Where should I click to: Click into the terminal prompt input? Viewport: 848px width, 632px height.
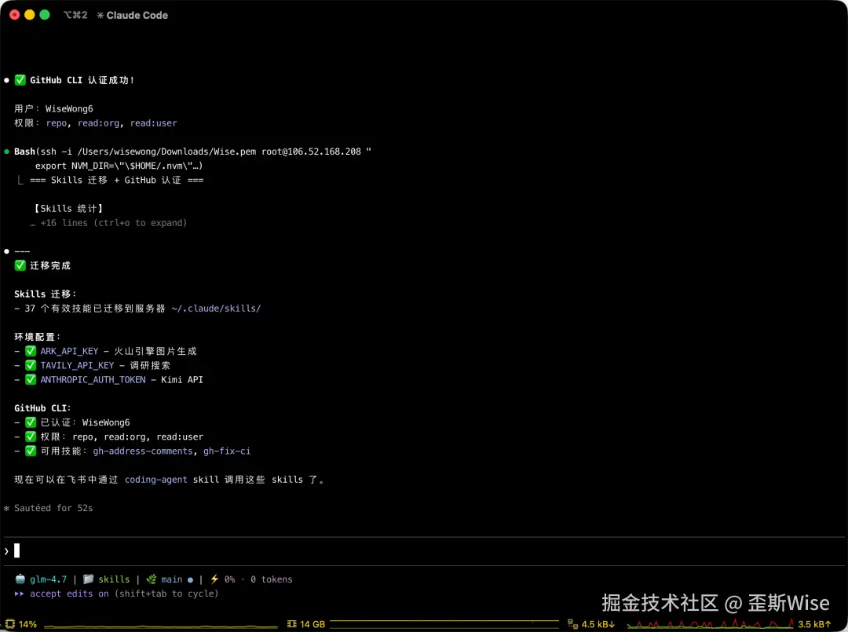tap(423, 551)
